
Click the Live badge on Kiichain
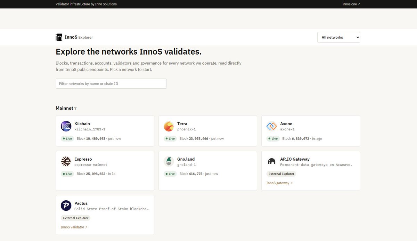(x=67, y=138)
